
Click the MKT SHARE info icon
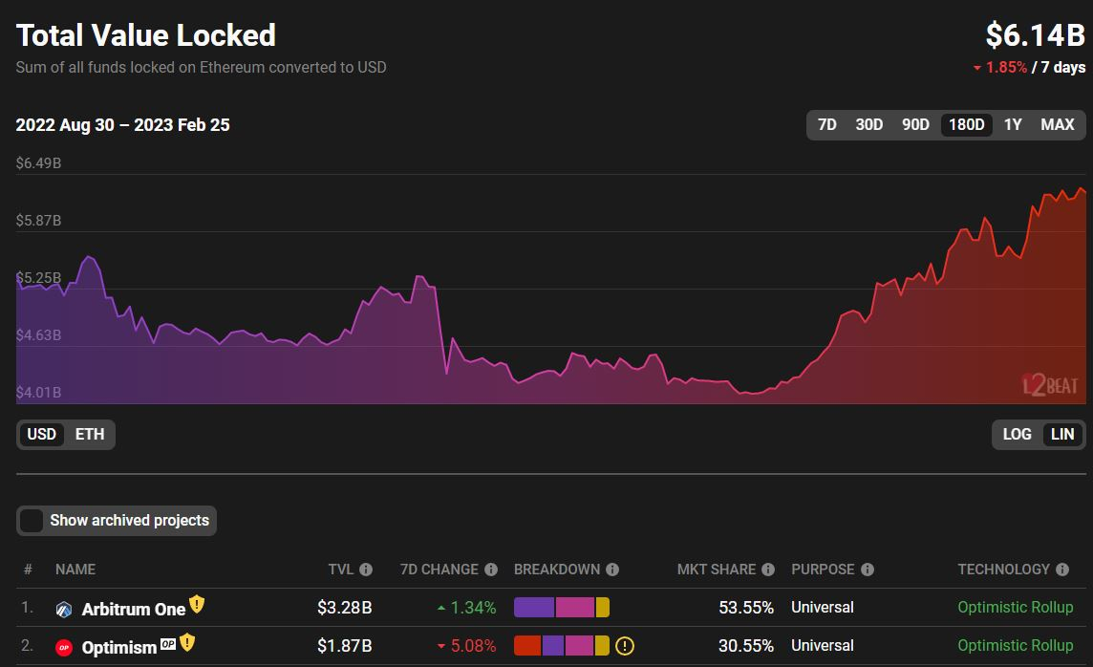768,570
